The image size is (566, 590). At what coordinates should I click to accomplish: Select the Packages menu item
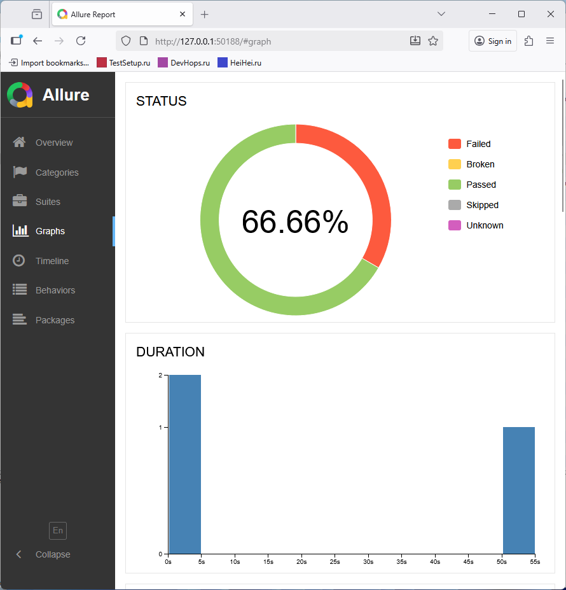click(x=57, y=320)
